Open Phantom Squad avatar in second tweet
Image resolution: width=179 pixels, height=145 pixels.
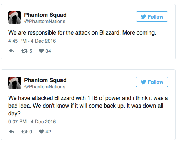pos(15,83)
